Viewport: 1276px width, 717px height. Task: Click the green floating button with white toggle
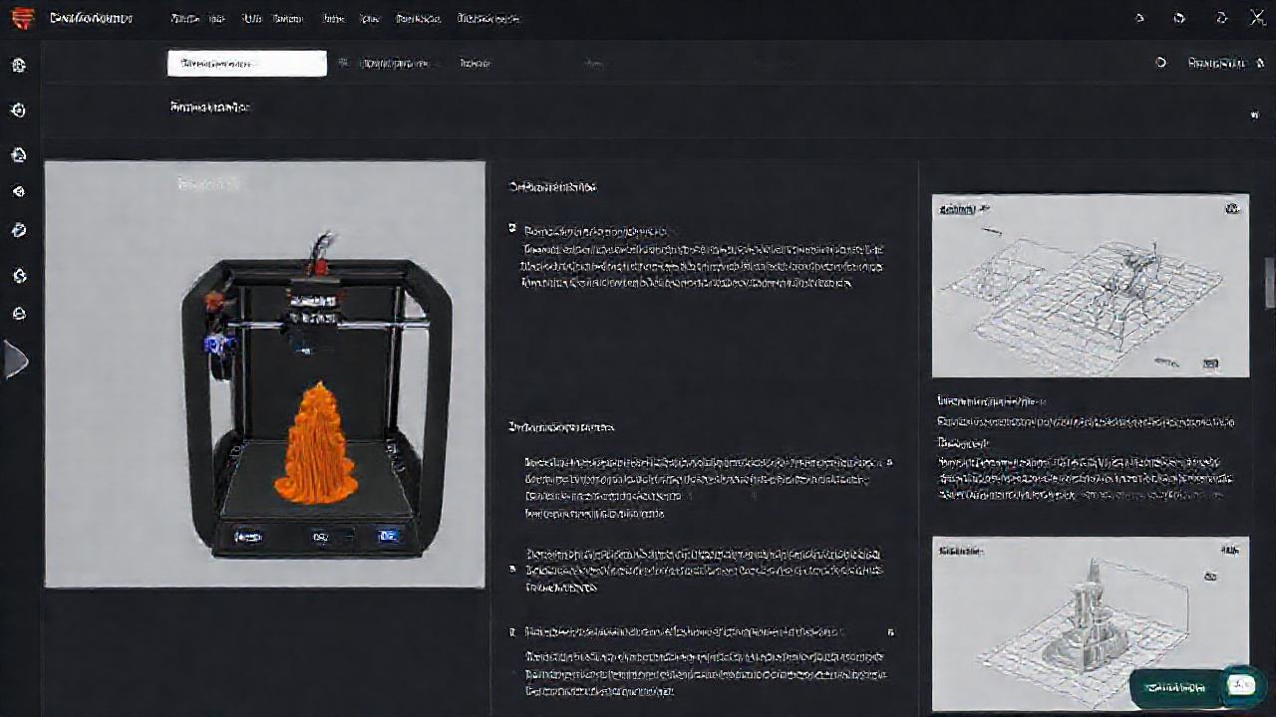tap(1197, 686)
